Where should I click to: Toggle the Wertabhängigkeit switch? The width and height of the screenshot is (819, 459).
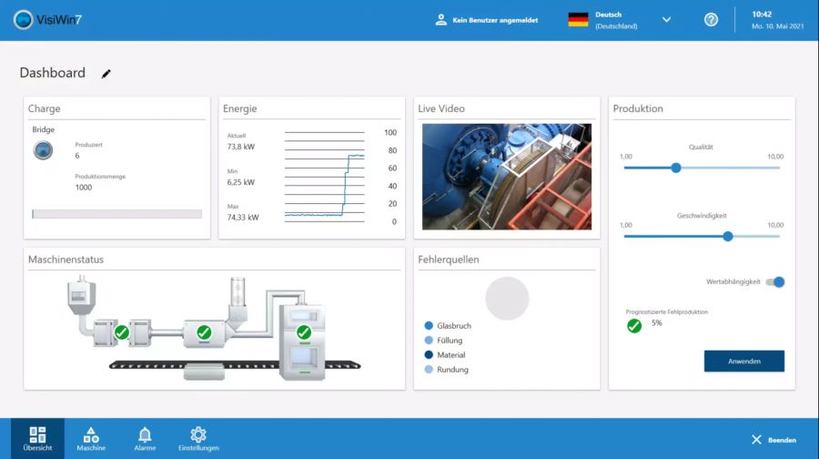[775, 281]
